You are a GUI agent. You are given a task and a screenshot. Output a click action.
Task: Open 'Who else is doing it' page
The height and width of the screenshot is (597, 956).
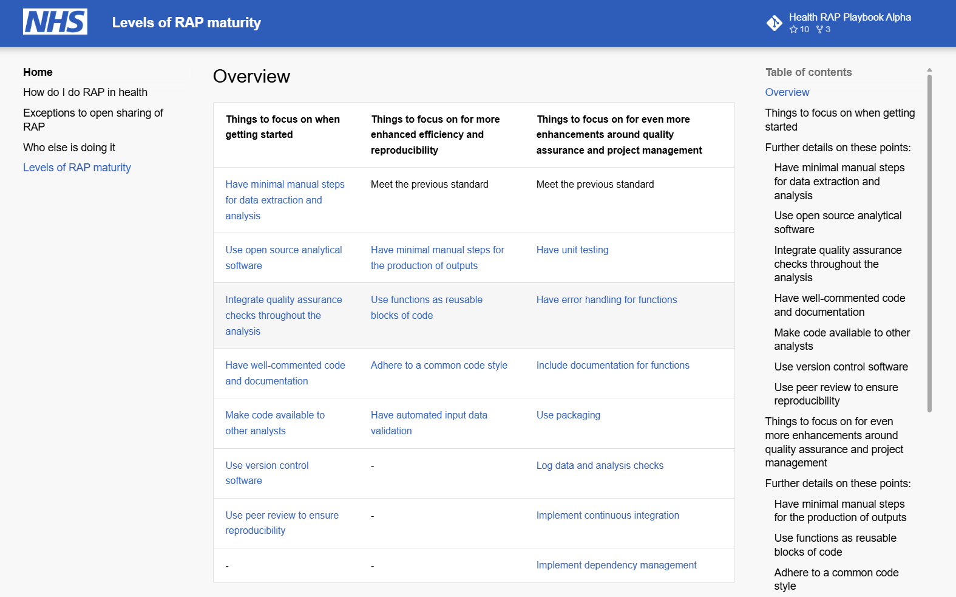click(x=69, y=148)
